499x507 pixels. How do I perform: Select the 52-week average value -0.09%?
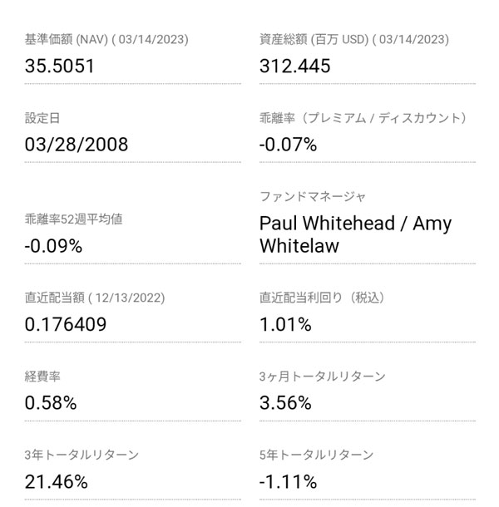tap(53, 246)
